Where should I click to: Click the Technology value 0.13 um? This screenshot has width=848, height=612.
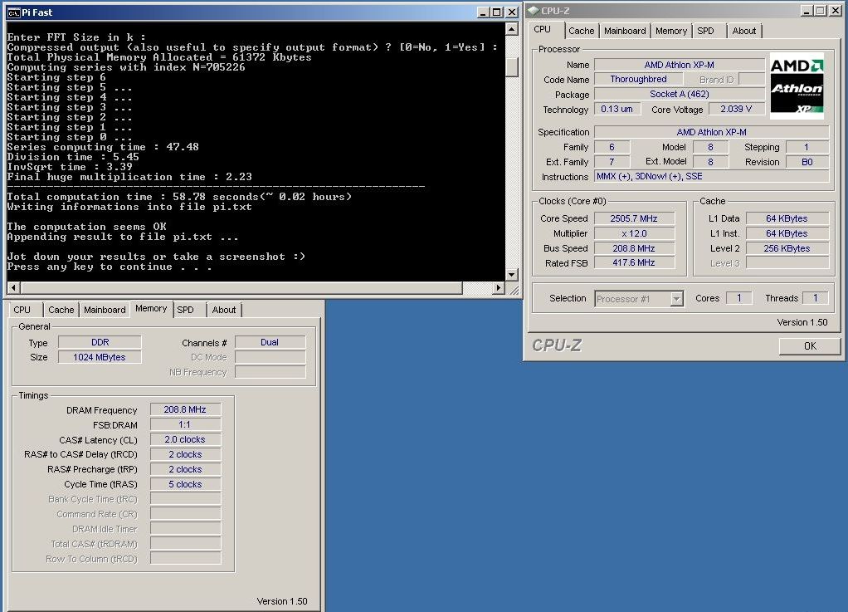617,109
